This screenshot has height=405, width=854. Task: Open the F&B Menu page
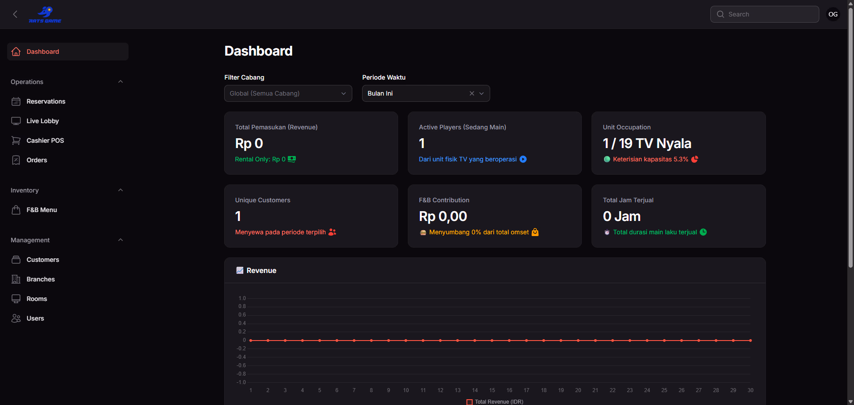[x=68, y=210]
